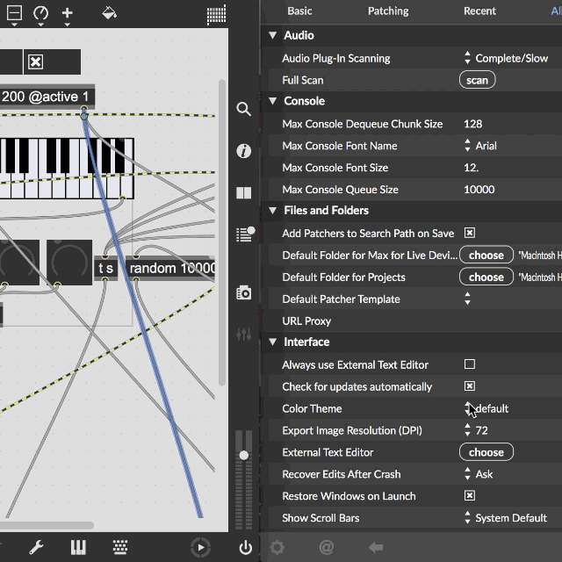
Task: Open the mixer sliders icon in sidebar
Action: tap(244, 335)
